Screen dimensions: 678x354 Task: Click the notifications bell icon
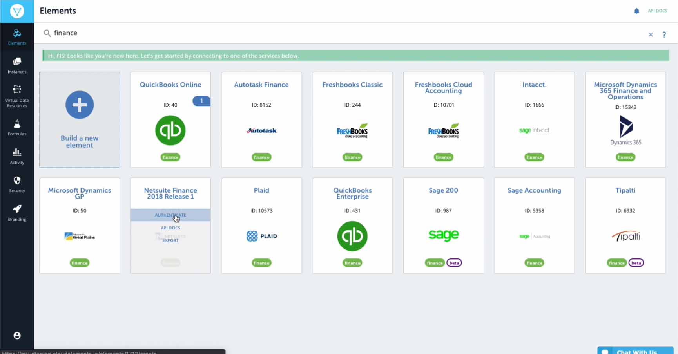(636, 11)
